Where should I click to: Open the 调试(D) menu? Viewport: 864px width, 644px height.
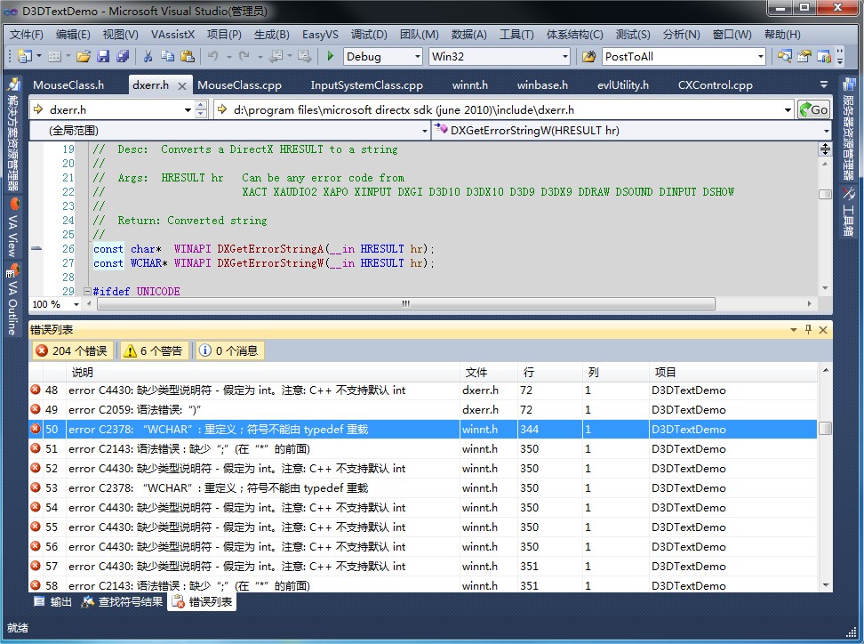click(369, 34)
